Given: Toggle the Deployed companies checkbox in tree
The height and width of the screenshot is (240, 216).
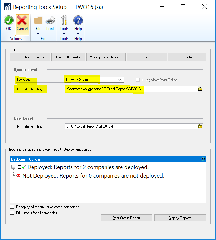Looking at the screenshot, I should point(19,167).
